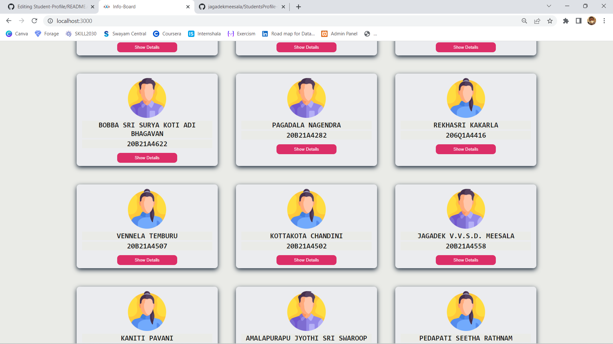Open the SKILL2030 bookmark
Image resolution: width=613 pixels, height=344 pixels.
point(81,33)
